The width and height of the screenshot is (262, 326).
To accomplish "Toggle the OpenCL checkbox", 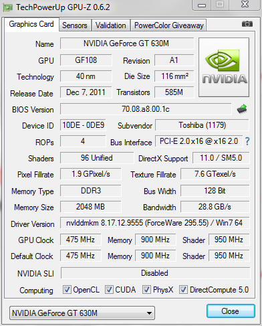I will pos(67,290).
